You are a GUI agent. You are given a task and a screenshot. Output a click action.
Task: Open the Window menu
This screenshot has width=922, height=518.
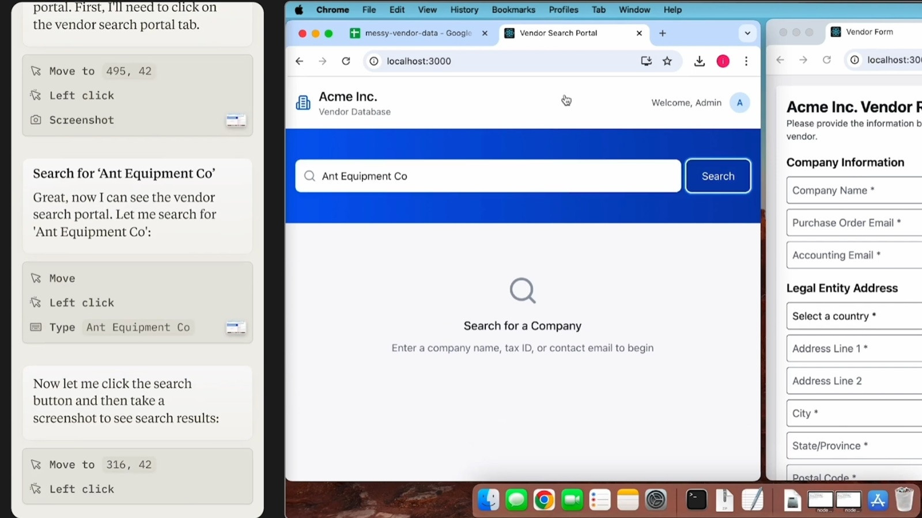tap(634, 10)
